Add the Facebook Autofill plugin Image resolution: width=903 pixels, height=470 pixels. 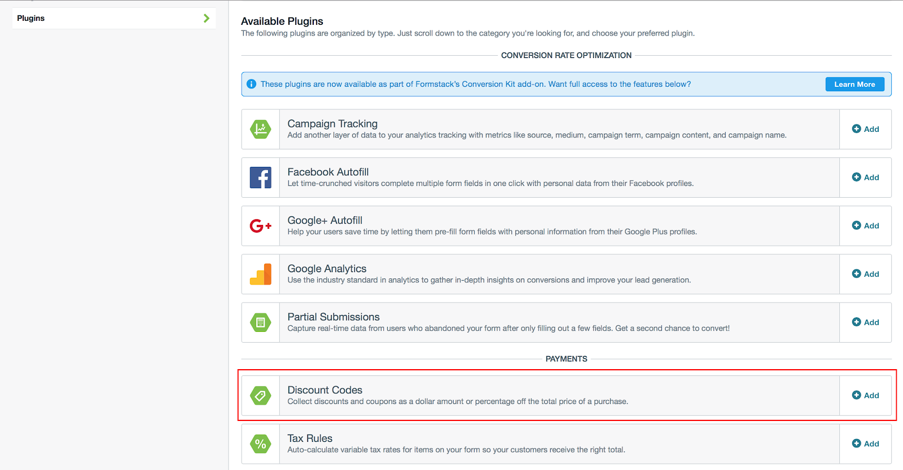[x=865, y=178]
